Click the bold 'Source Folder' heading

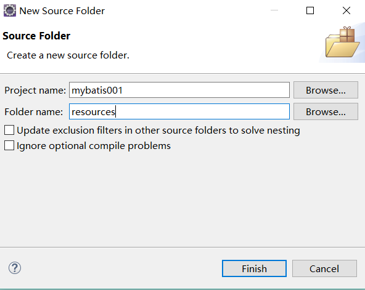coord(36,36)
